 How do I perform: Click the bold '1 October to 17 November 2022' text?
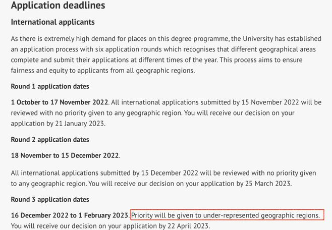60,102
